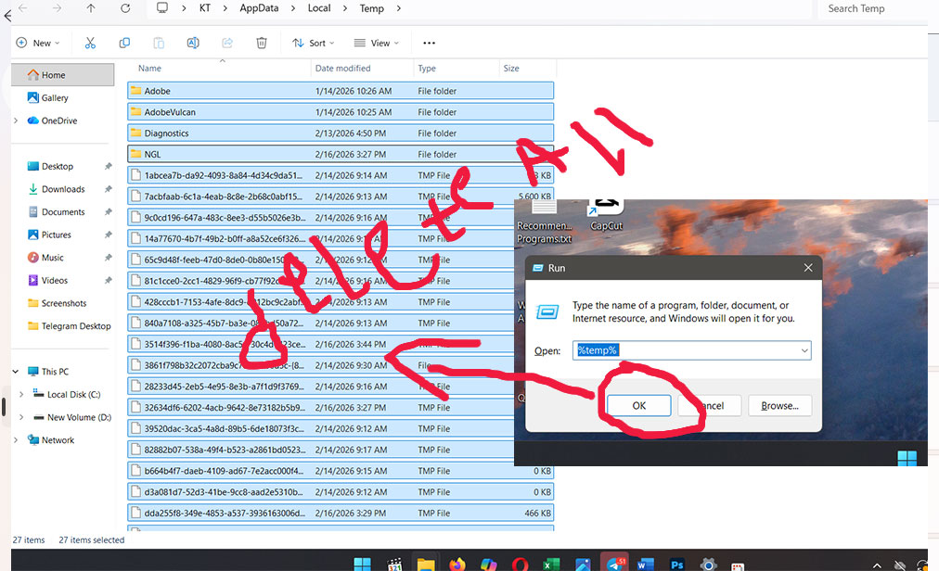Open the New menu
The image size is (939, 571).
pos(37,43)
